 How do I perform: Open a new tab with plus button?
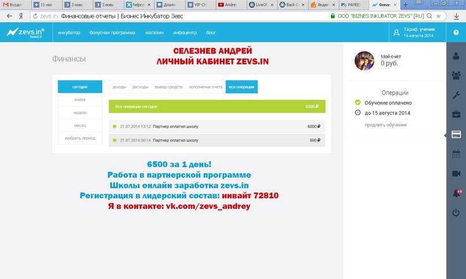coord(405,5)
